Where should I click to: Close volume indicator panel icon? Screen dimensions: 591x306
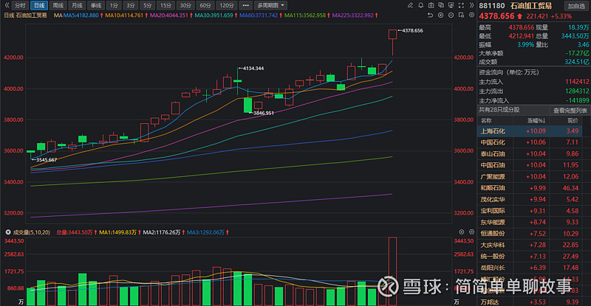pyautogui.click(x=461, y=232)
